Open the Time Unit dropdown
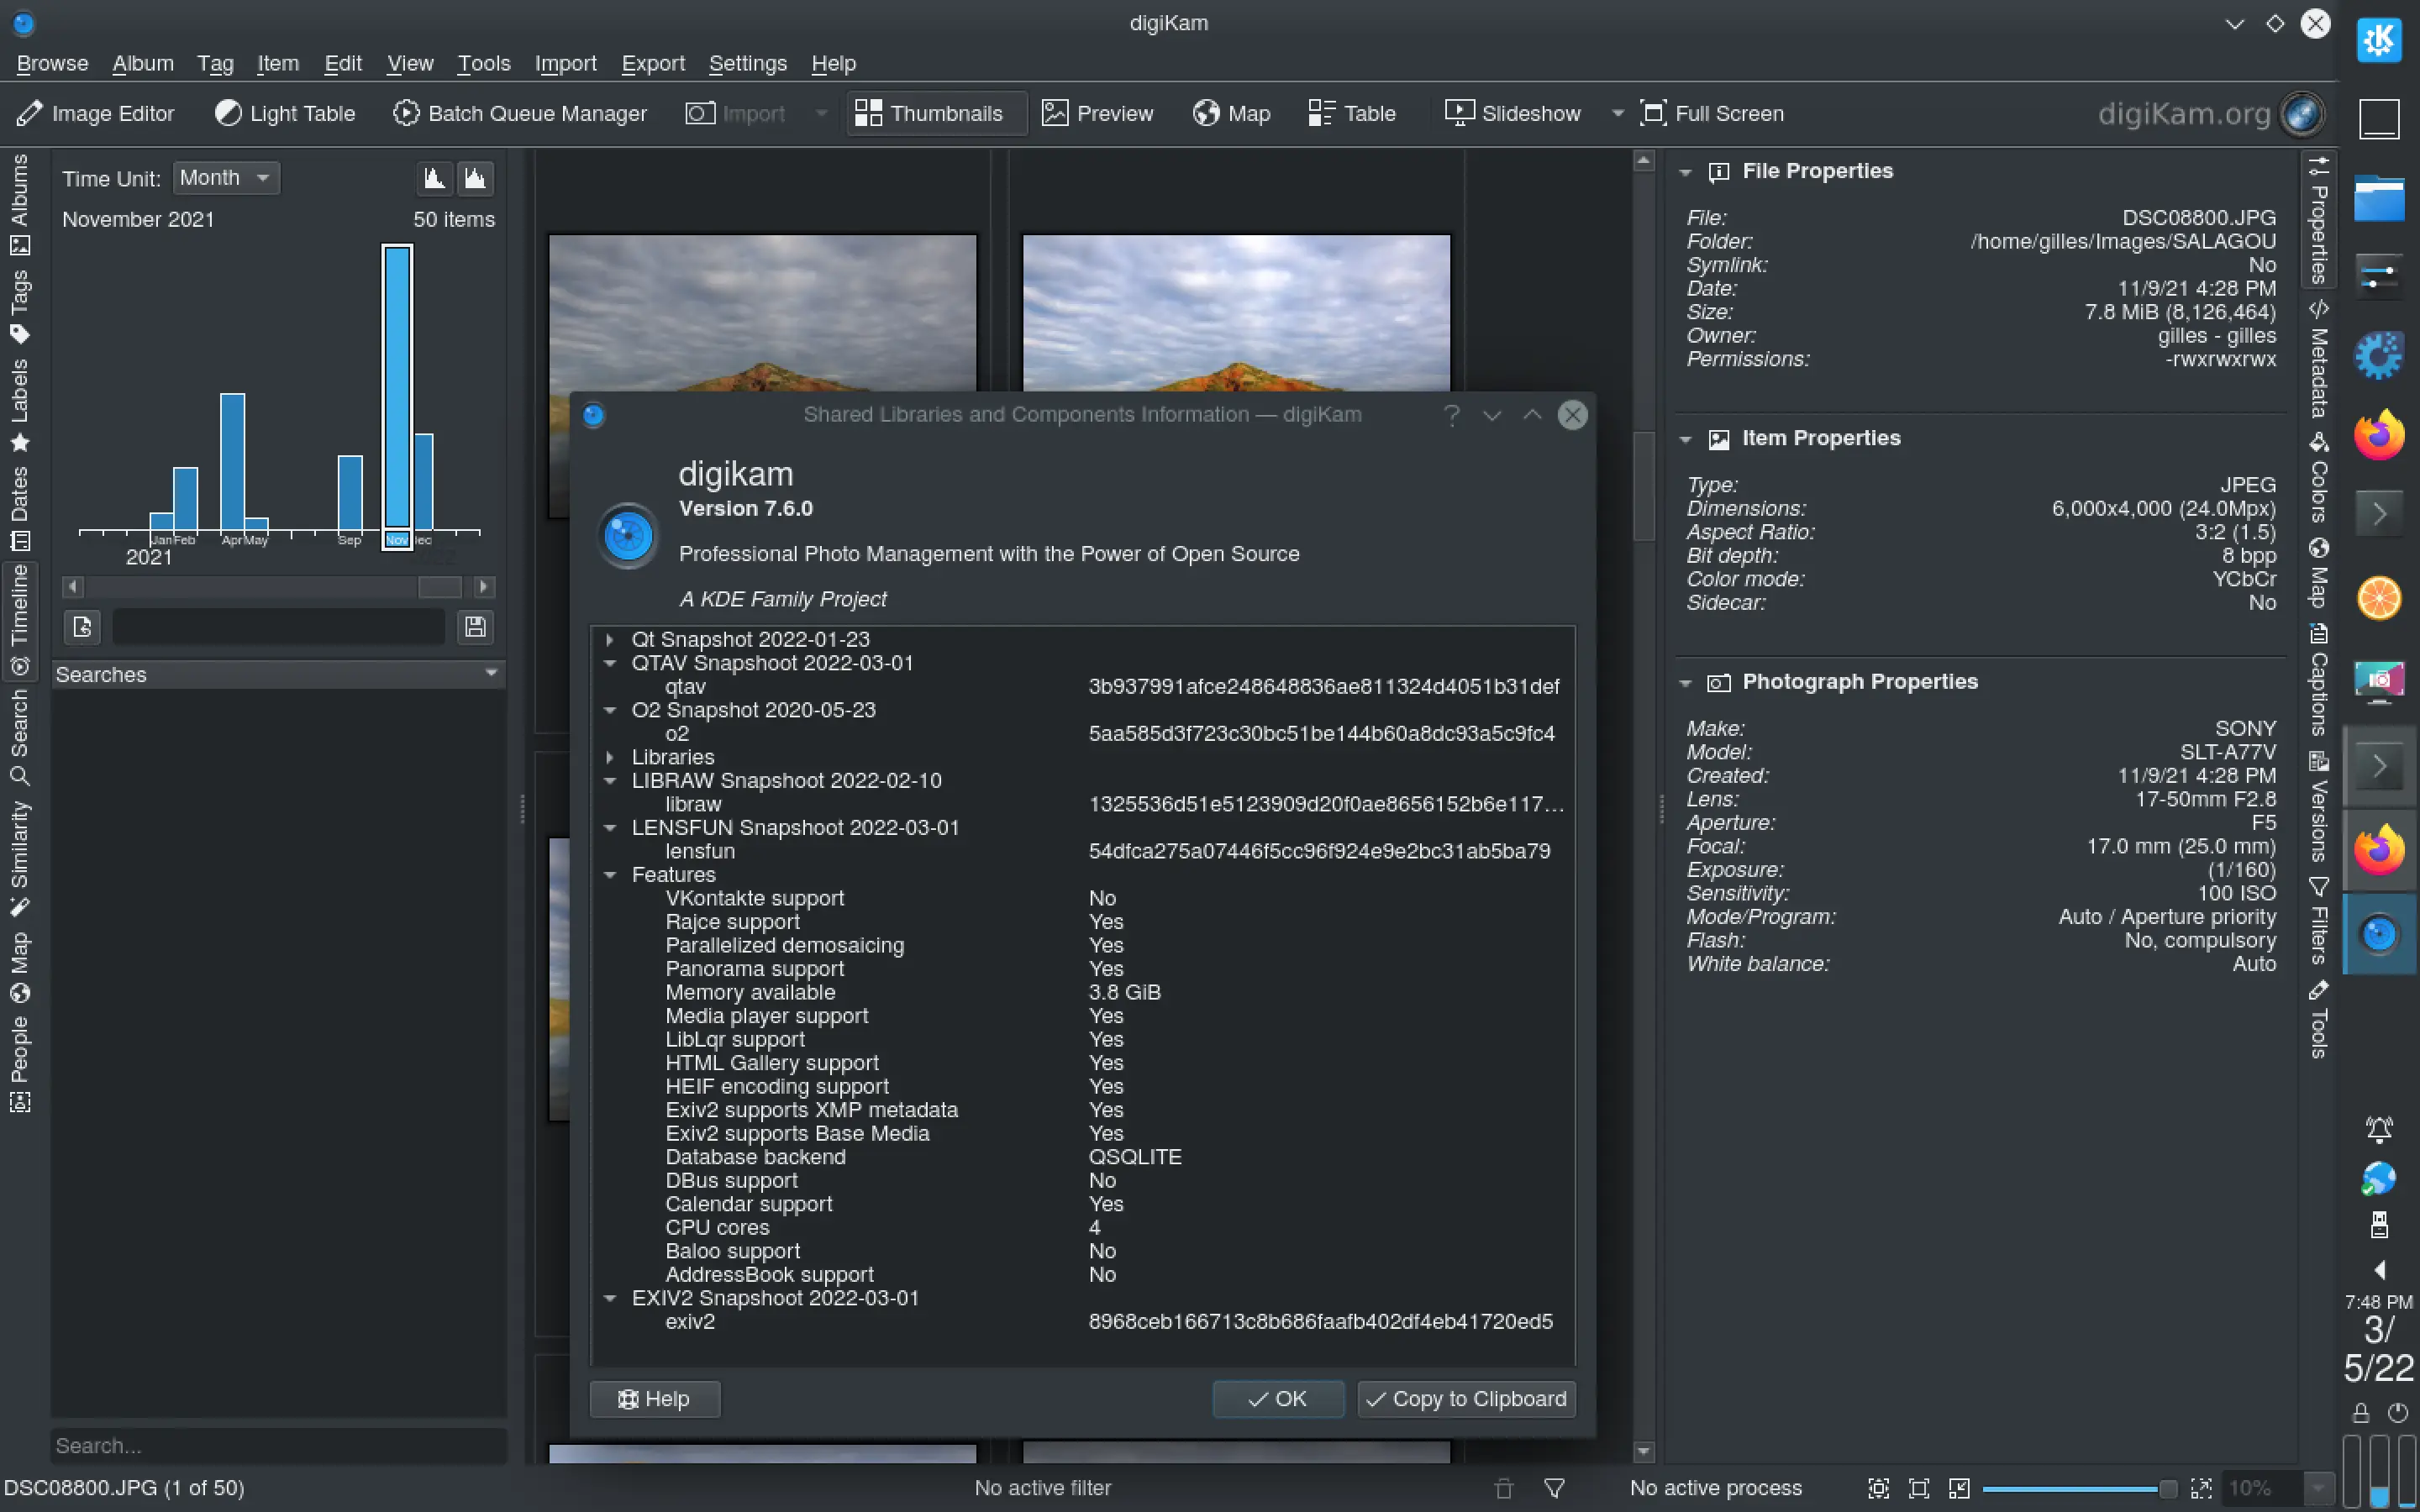Viewport: 2420px width, 1512px height. point(225,177)
